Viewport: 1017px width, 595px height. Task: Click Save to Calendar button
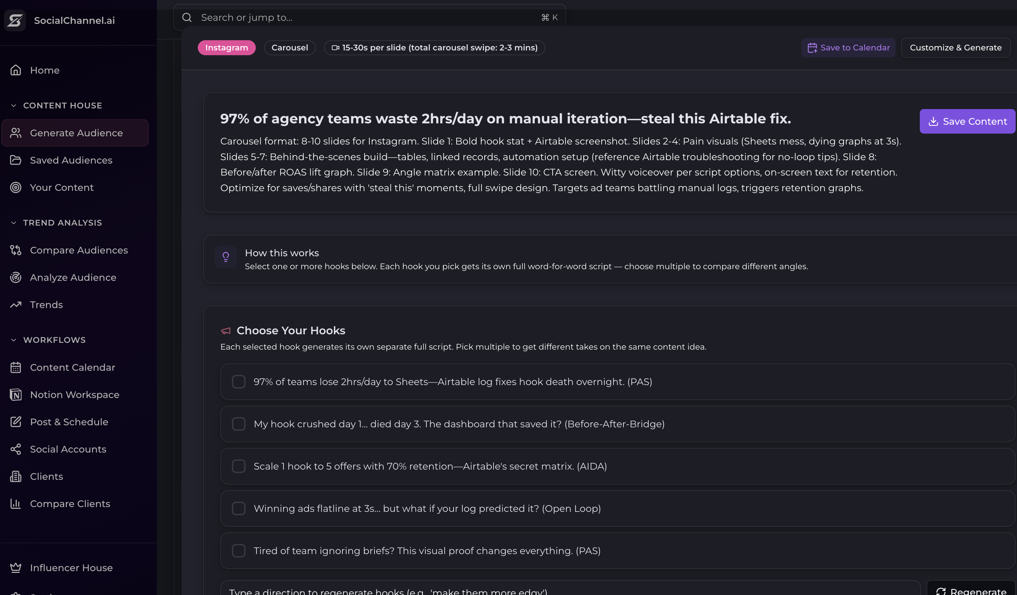(848, 48)
